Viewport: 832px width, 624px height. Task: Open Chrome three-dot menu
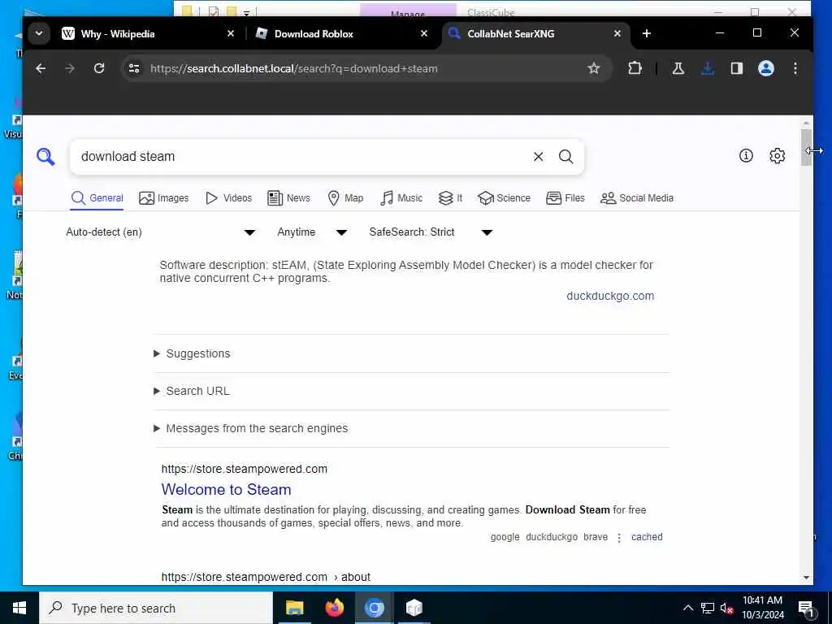[x=795, y=68]
